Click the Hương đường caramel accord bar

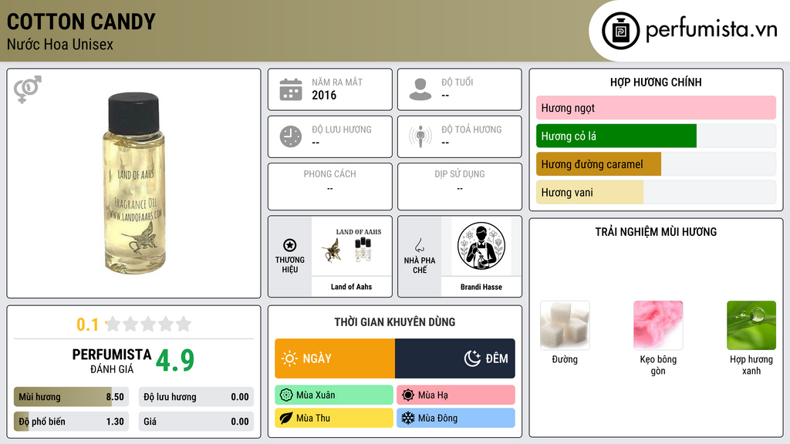pyautogui.click(x=656, y=164)
